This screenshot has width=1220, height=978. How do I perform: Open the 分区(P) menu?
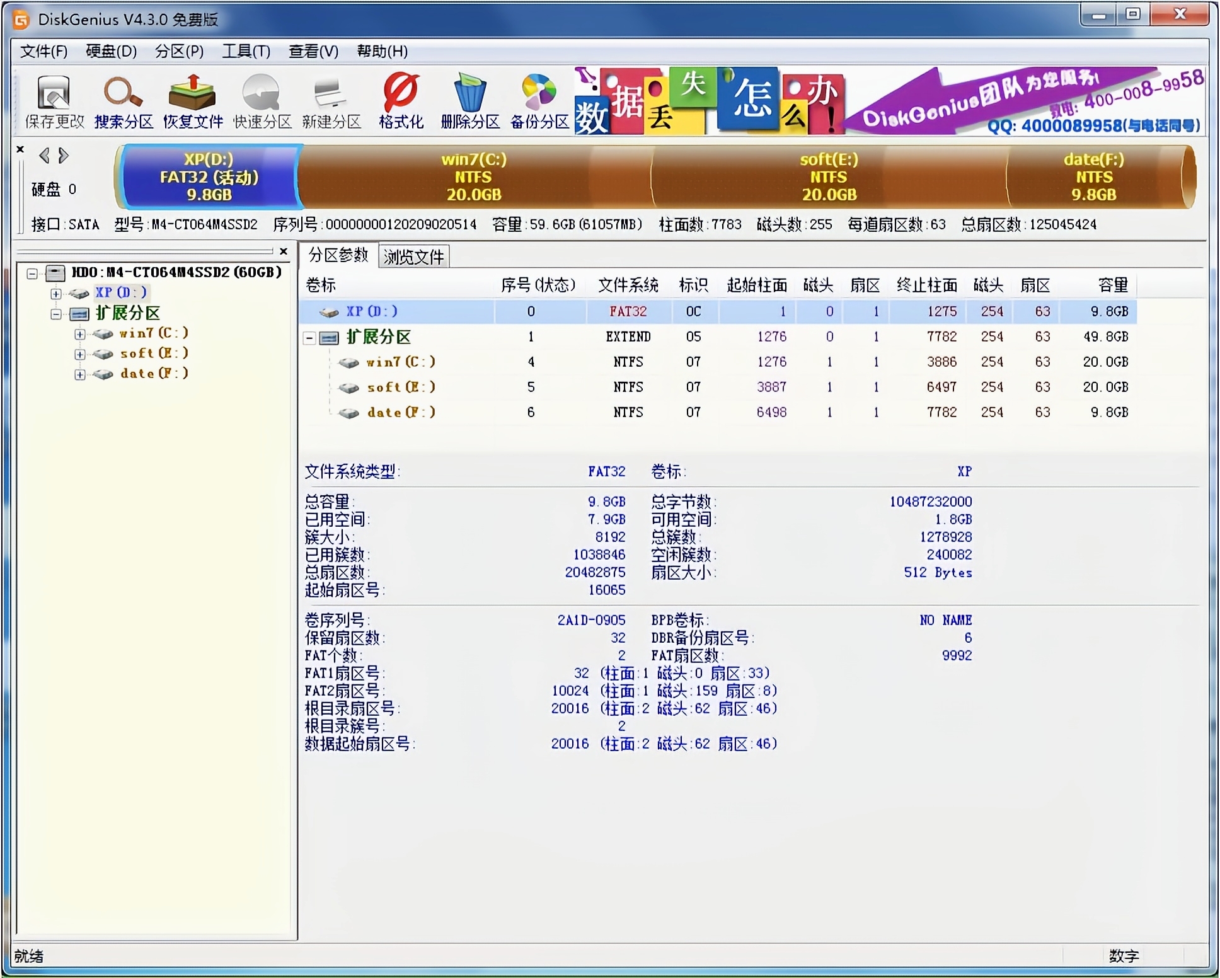pos(179,51)
